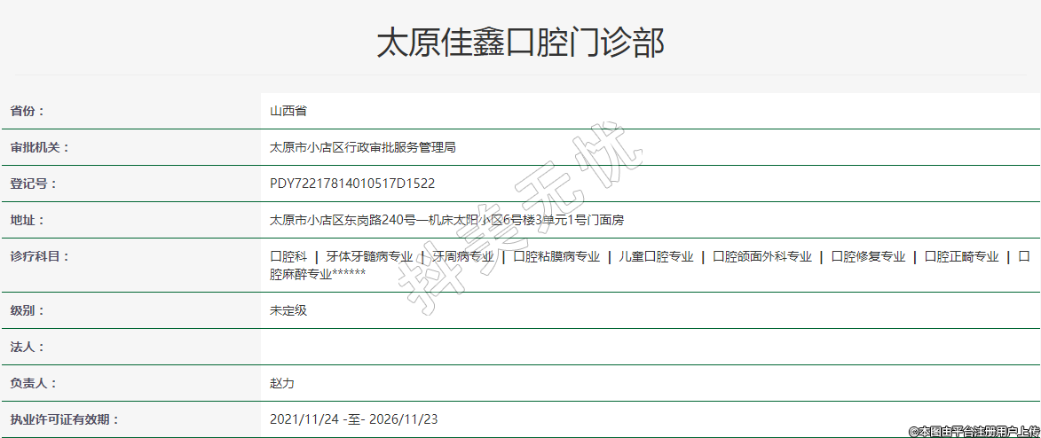The width and height of the screenshot is (1041, 438).
Task: Click the license validity dates 2021/11/24 -至- 2026/11/23
Action: pos(353,419)
